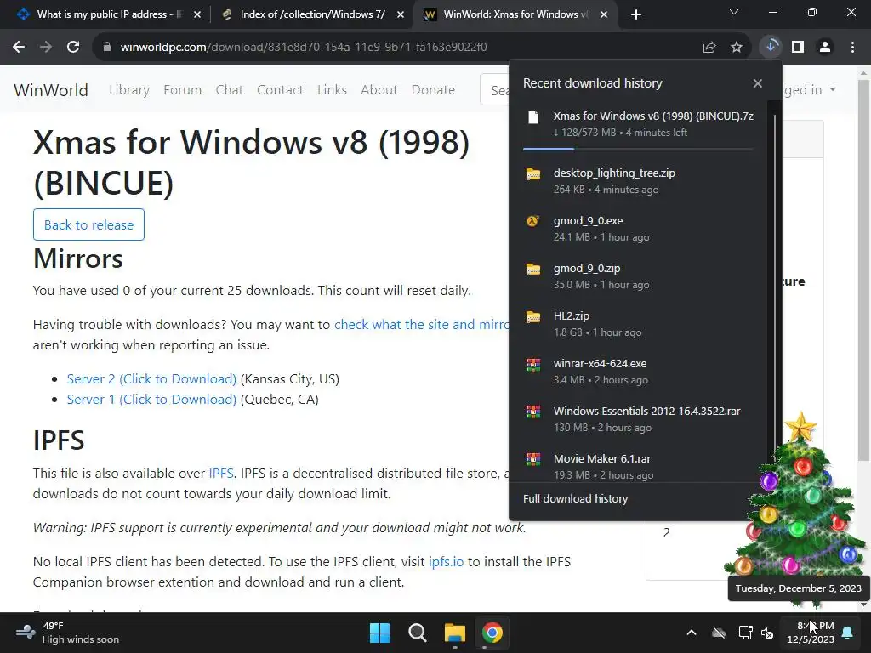Screen dimensions: 871x653
Task: Close the WinWorld Xmas for Windows tab
Action: click(x=604, y=15)
